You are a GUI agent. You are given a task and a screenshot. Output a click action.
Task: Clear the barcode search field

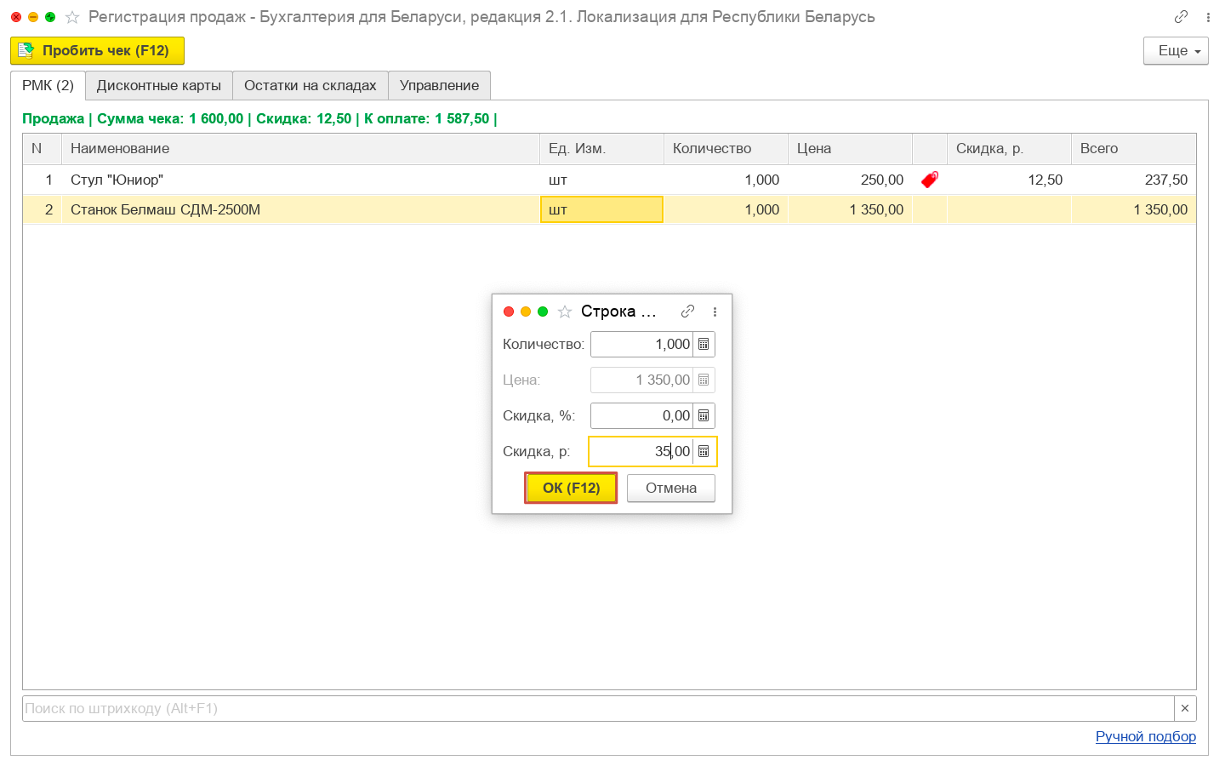pyautogui.click(x=1185, y=708)
